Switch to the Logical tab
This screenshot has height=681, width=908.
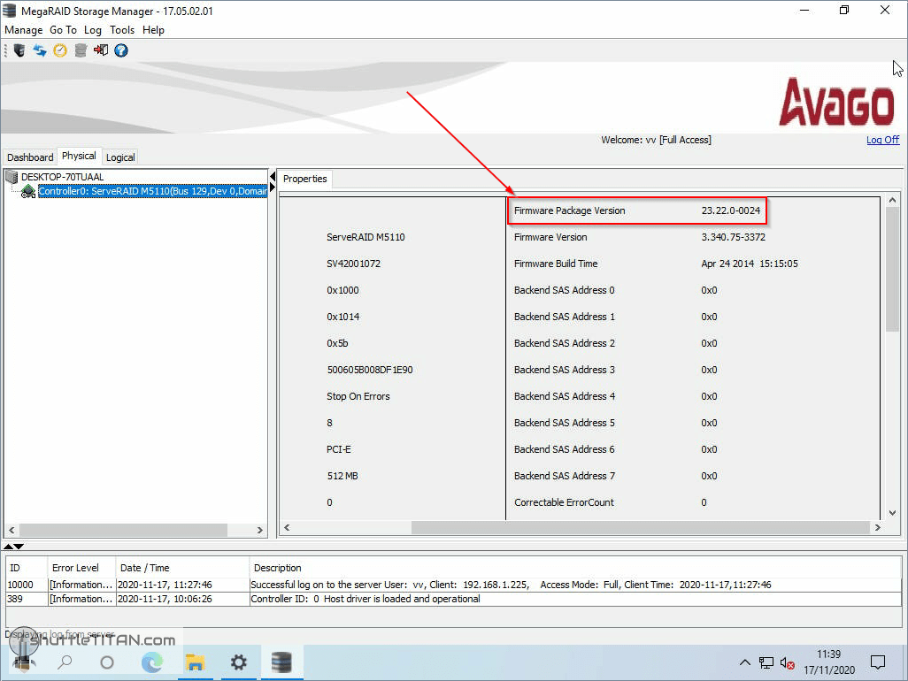pos(119,157)
